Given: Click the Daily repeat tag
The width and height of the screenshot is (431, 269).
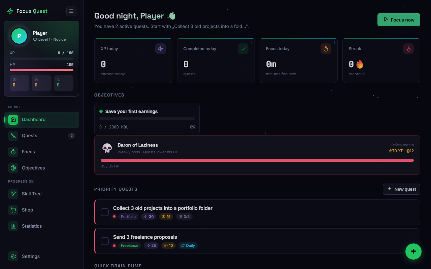Looking at the screenshot, I should pyautogui.click(x=188, y=245).
